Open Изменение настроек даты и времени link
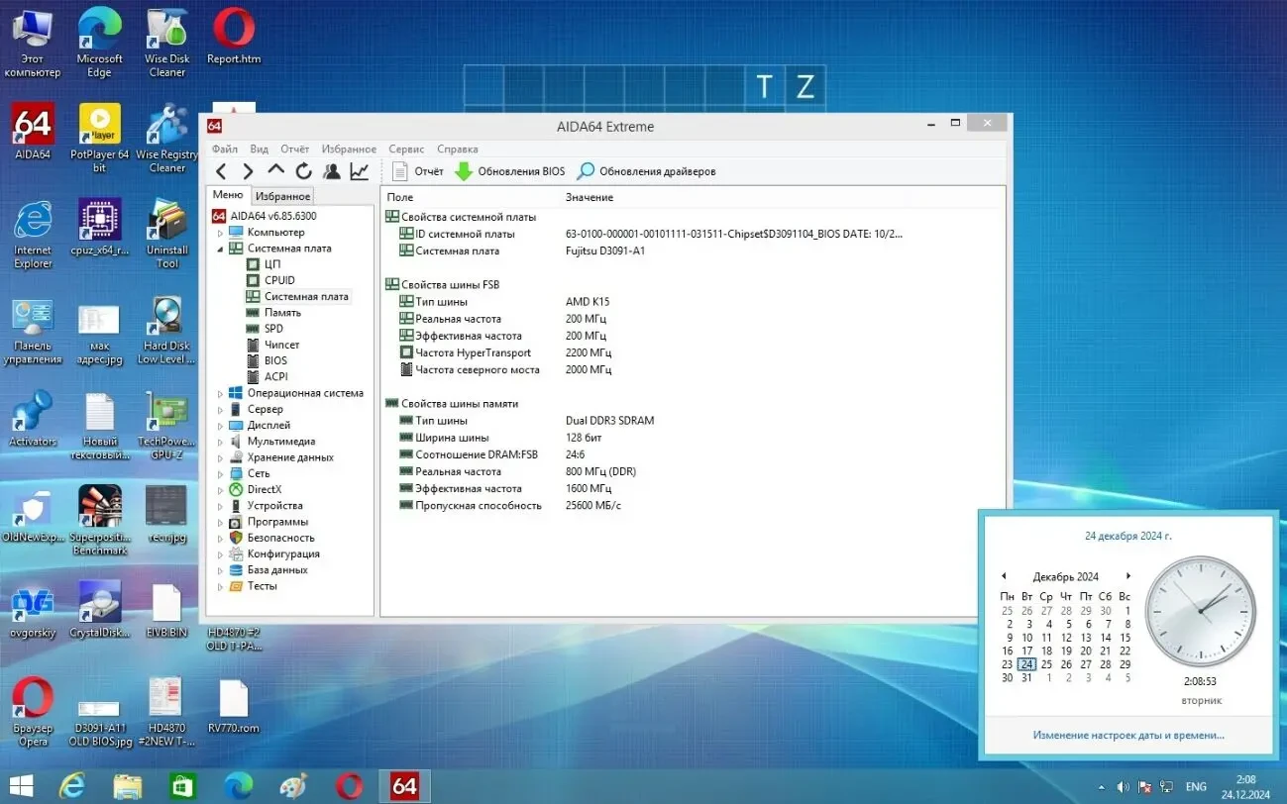 1127,735
